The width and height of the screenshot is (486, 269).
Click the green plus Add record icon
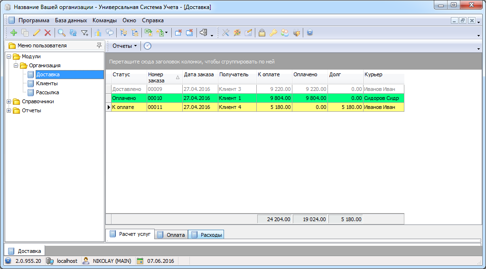click(x=14, y=33)
